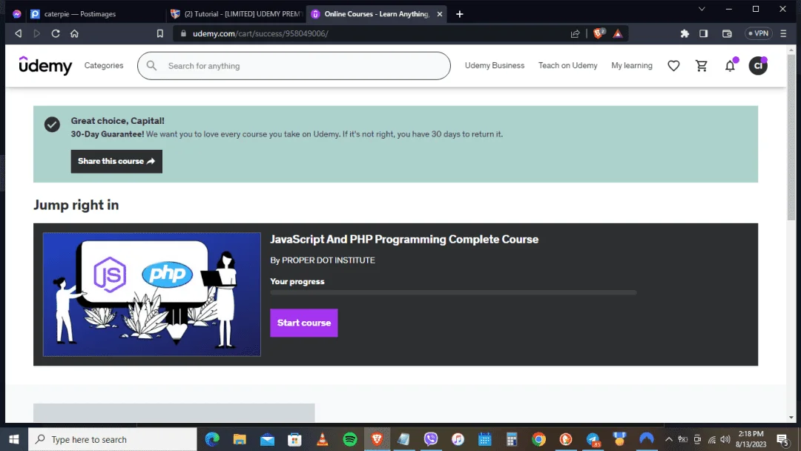Image resolution: width=801 pixels, height=451 pixels.
Task: Open Teach on Udemy link
Action: pos(567,65)
